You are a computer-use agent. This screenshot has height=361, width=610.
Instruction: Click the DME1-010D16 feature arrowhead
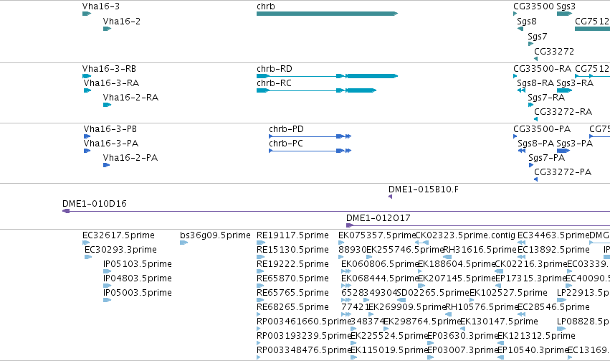tap(66, 211)
